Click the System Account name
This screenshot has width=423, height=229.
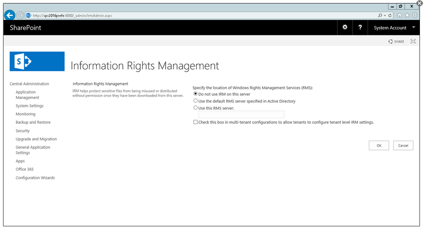pyautogui.click(x=390, y=28)
